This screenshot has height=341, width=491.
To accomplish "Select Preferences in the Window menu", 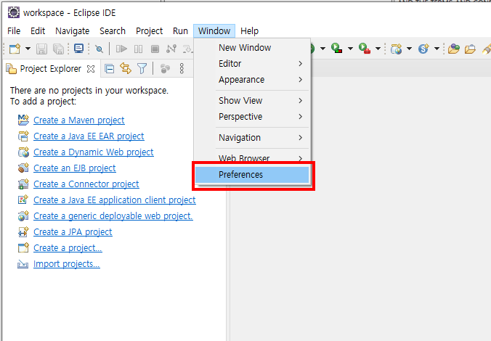I will click(252, 175).
